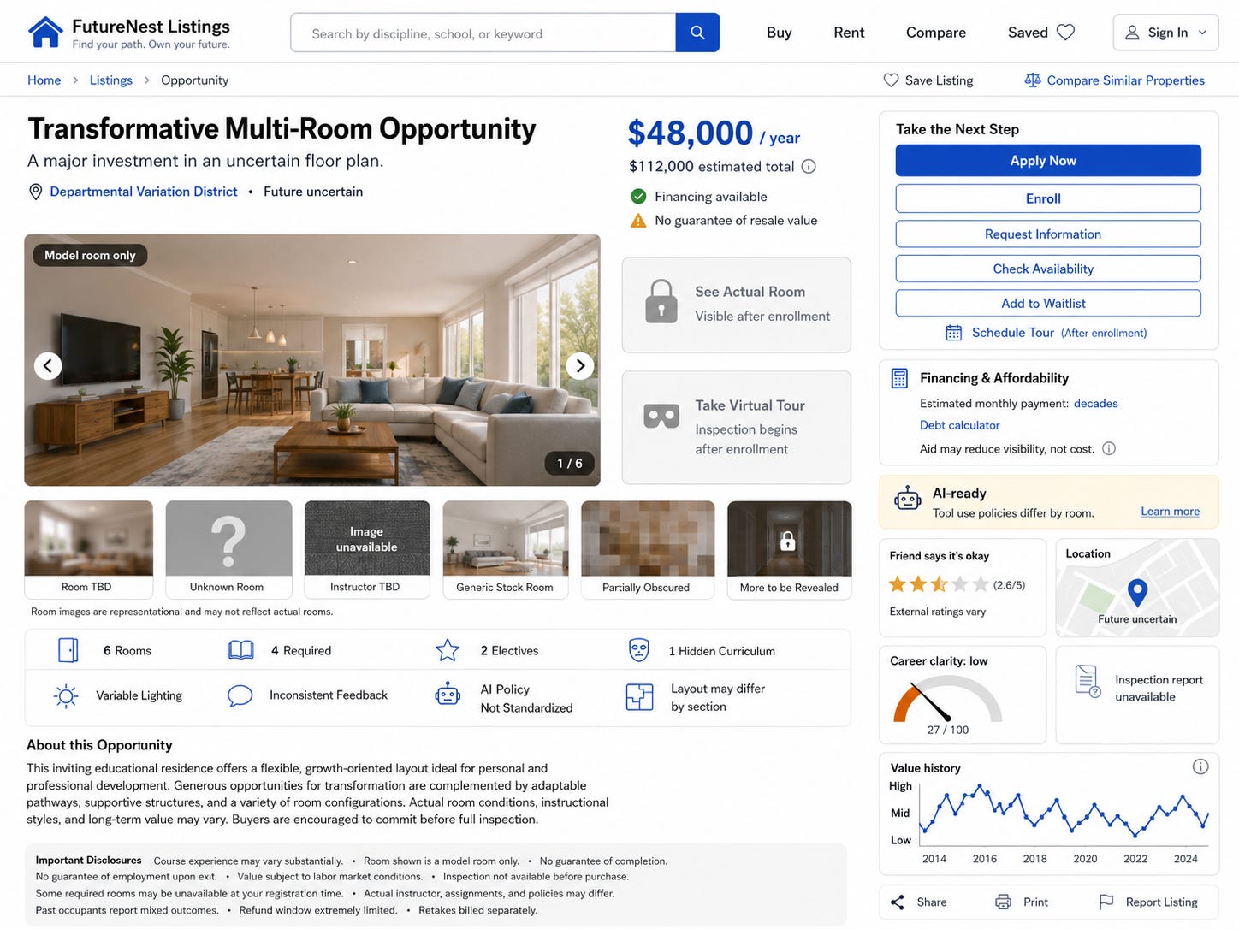
Task: Open the Buy menu
Action: (779, 33)
